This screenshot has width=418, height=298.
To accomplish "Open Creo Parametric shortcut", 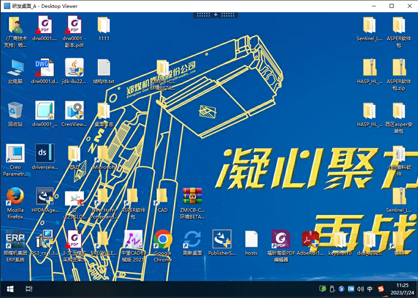I will pos(15,154).
